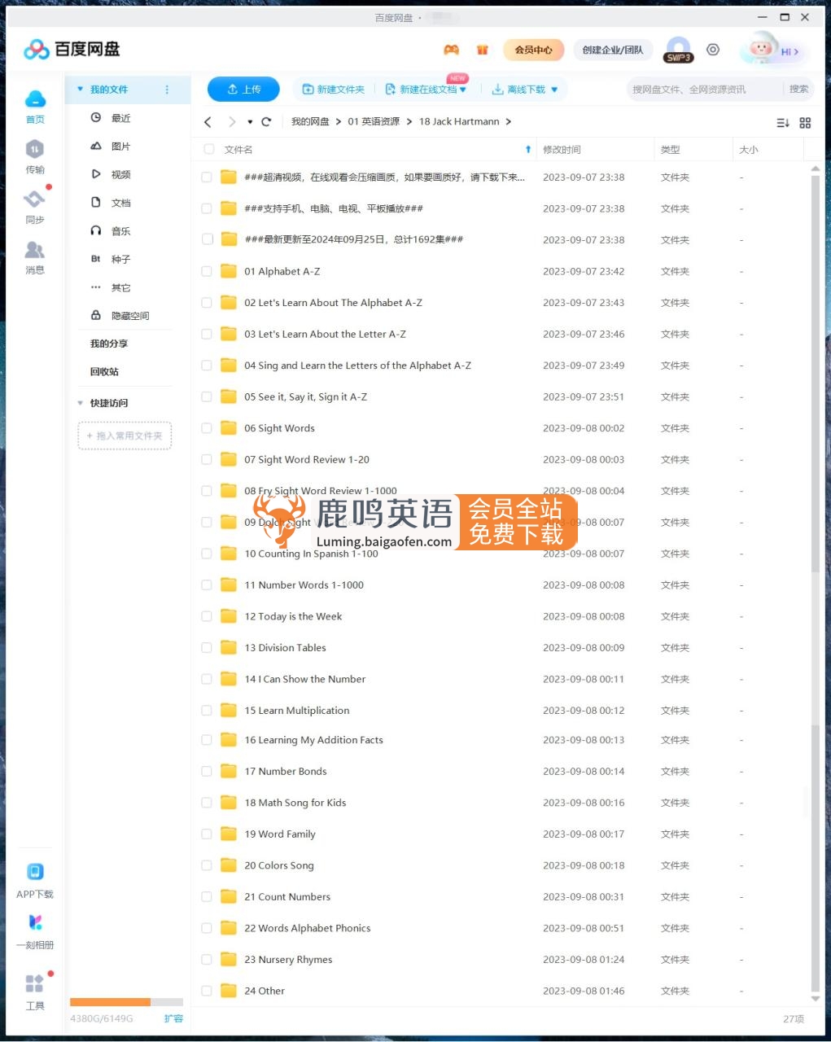Open the 同步 sync icon in sidebar
Viewport: 831px width, 1042px height.
pos(34,200)
